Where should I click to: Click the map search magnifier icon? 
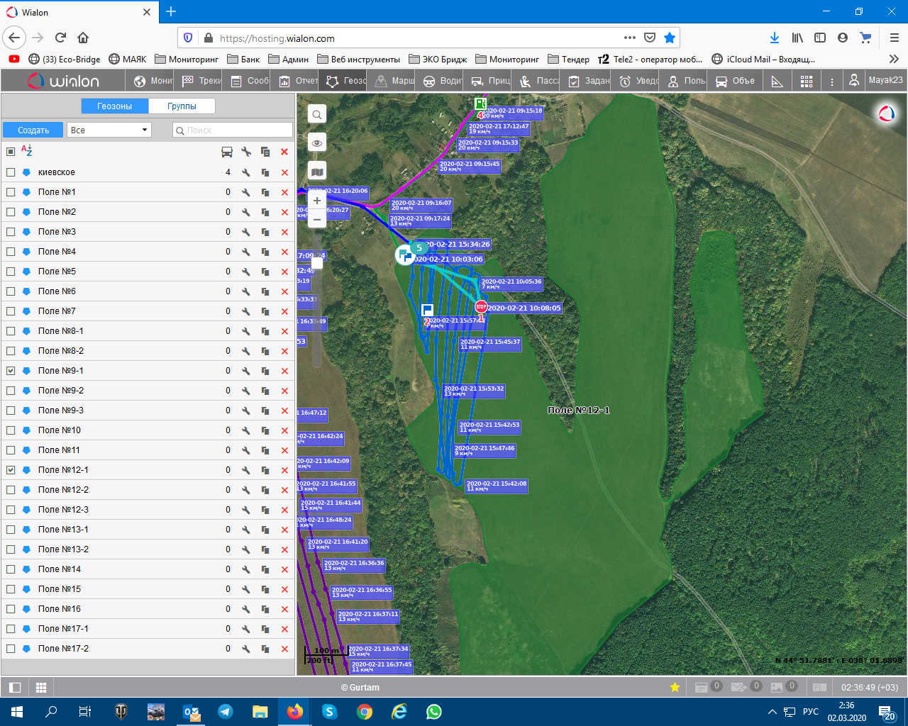click(317, 114)
